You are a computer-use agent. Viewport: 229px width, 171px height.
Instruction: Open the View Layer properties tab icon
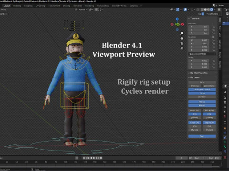coord(225,107)
